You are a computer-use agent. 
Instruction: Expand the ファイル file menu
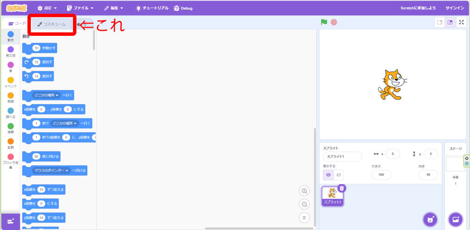pyautogui.click(x=80, y=8)
